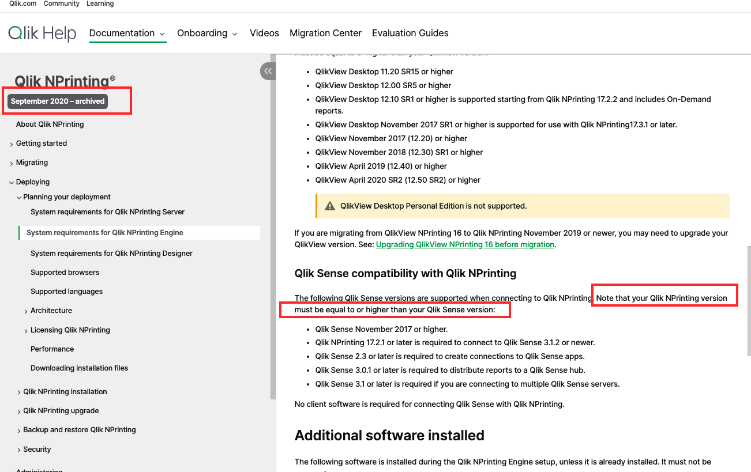This screenshot has width=751, height=472.
Task: Collapse the sidebar with the double-chevron icon
Action: (x=268, y=70)
